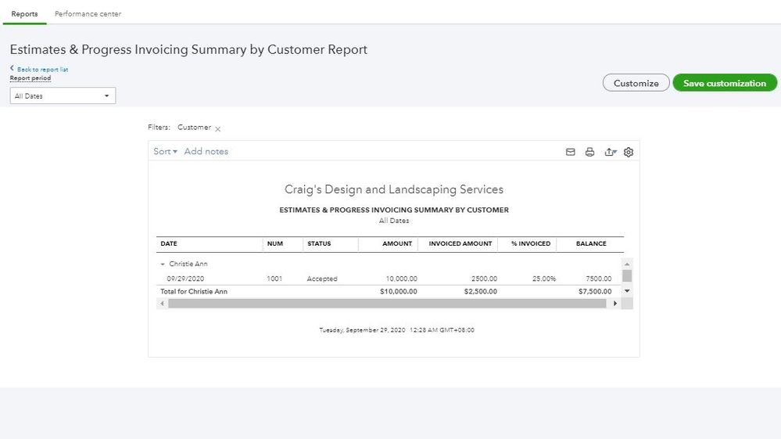Open the Sort dropdown

[166, 152]
